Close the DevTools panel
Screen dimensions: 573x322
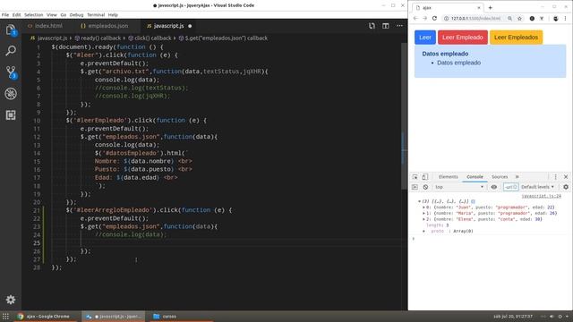point(566,177)
